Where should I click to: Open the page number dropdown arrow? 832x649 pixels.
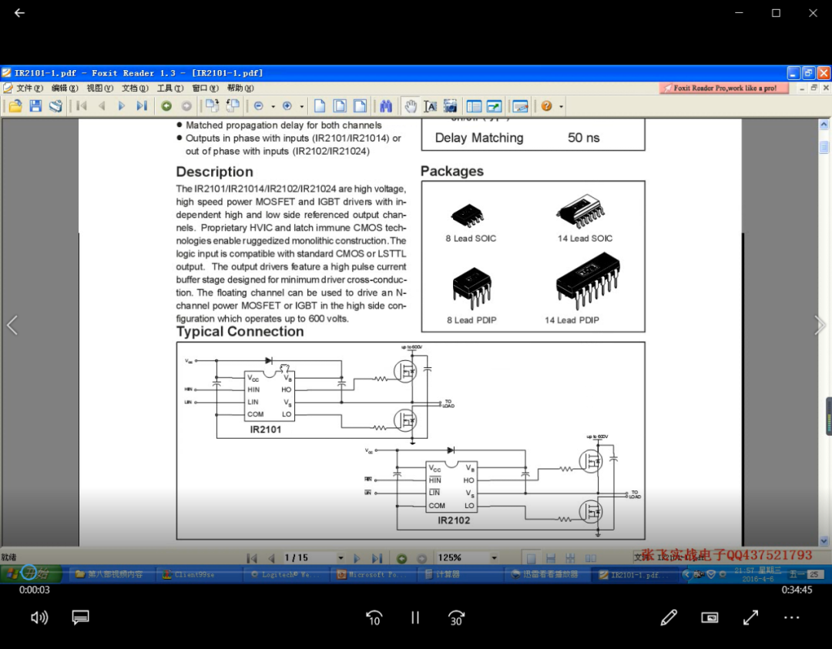pos(341,558)
